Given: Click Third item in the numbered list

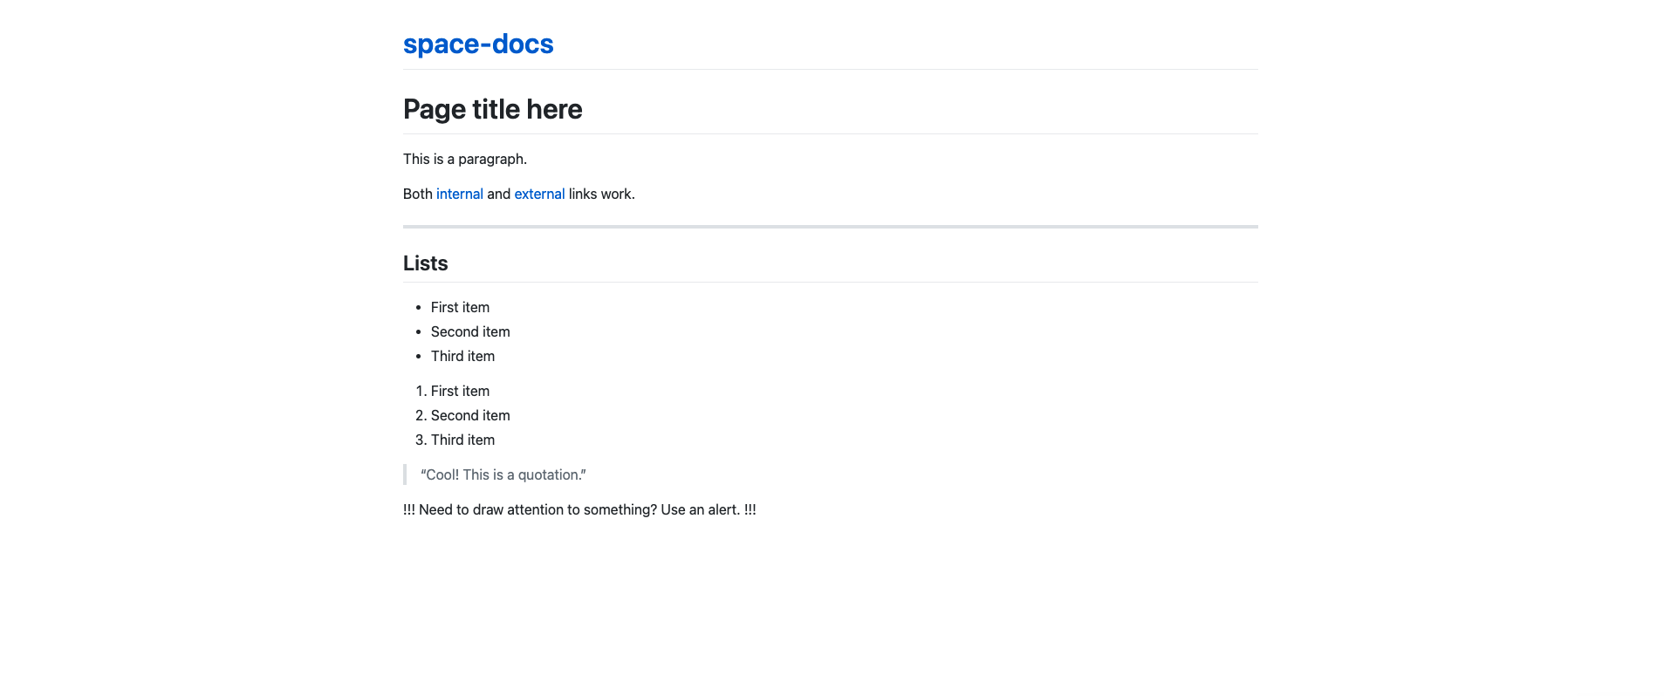Looking at the screenshot, I should [462, 440].
